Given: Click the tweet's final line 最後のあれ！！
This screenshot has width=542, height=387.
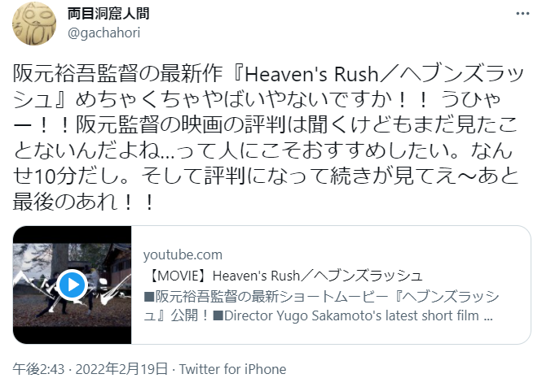Looking at the screenshot, I should click(x=84, y=202).
